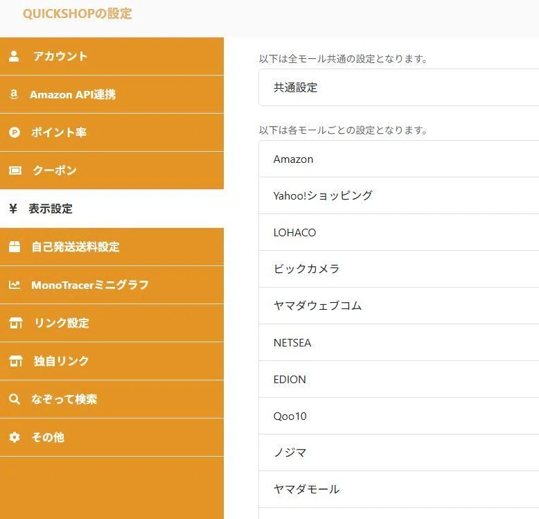Open the アカウント settings menu
539x519 pixels.
(112, 56)
